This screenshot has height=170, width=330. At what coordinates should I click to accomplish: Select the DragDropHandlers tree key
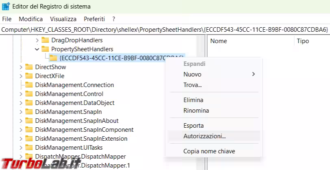[x=77, y=40]
